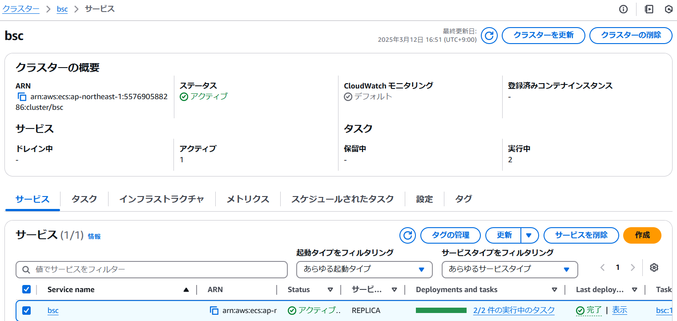Screen dimensions: 677x321
Task: Click the bsc row アクティブ status cell
Action: click(x=314, y=310)
